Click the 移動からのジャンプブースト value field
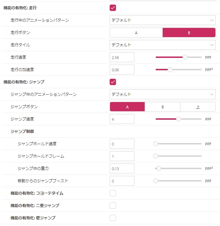This screenshot has width=220, height=226. (122, 181)
